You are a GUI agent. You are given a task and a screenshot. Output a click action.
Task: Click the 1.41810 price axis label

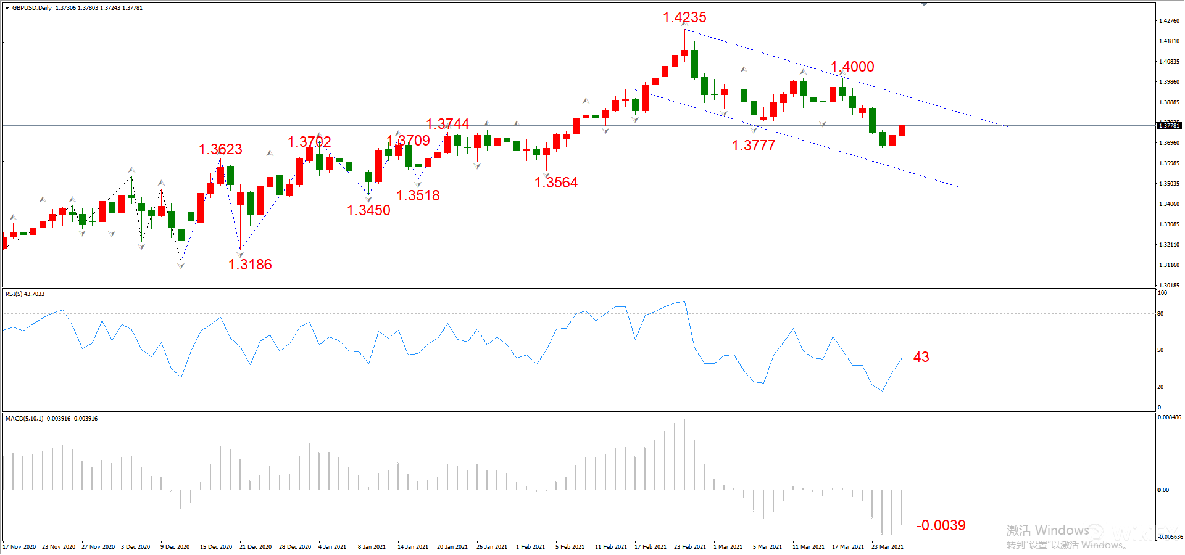coord(1170,41)
